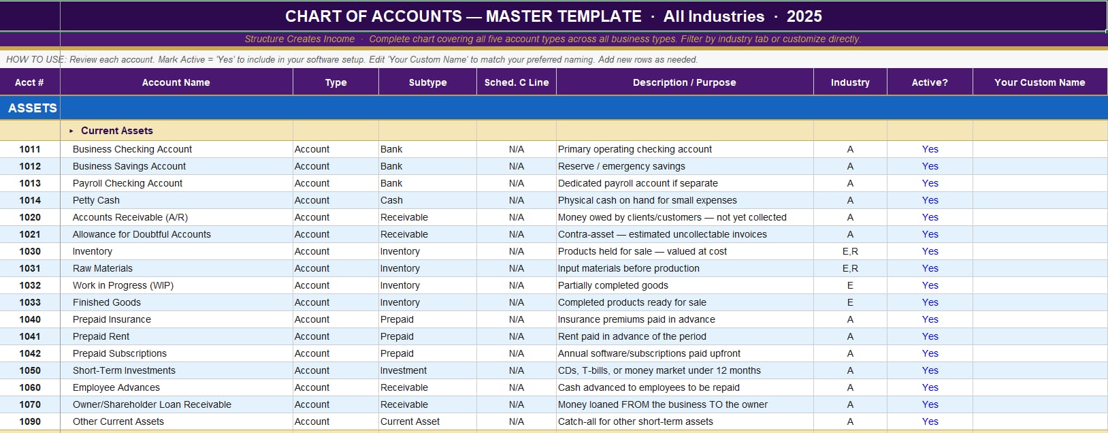
Task: Select 'Cash advanced to employees' description
Action: (685, 387)
